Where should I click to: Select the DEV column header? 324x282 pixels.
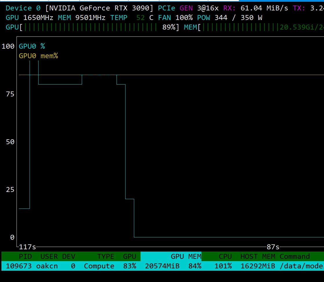point(69,257)
